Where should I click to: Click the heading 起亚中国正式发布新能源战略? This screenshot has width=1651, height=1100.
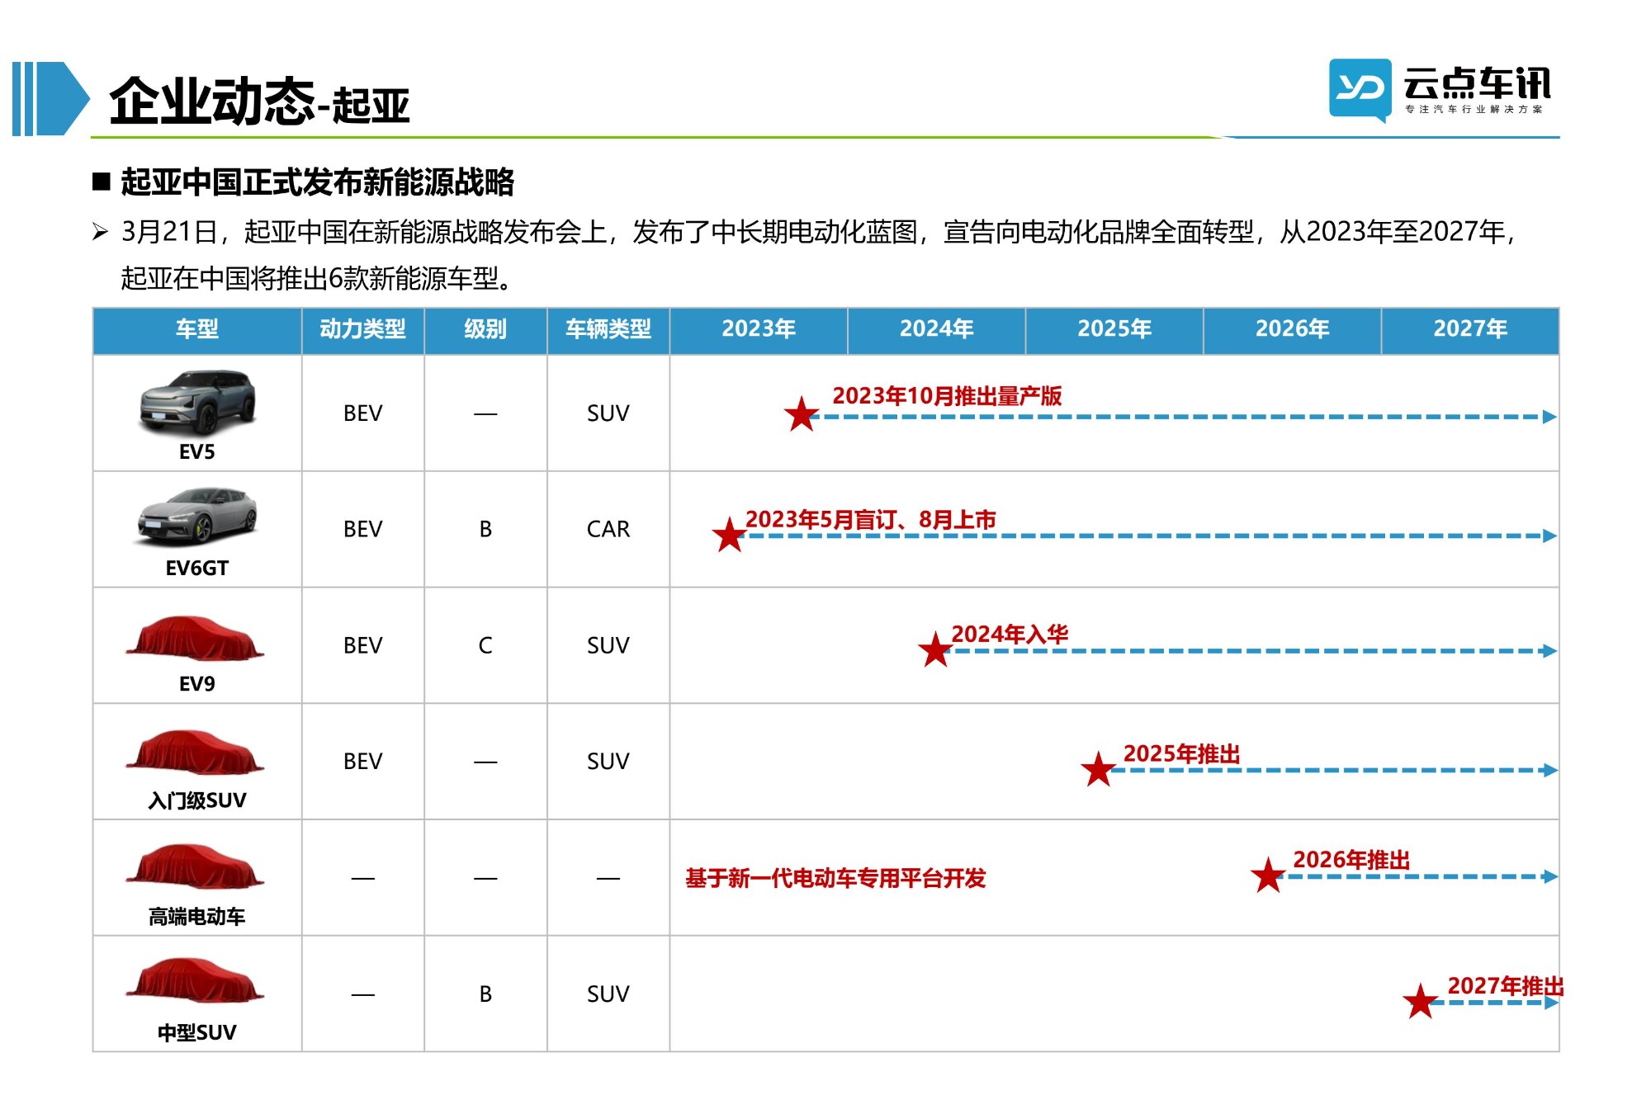pyautogui.click(x=318, y=182)
